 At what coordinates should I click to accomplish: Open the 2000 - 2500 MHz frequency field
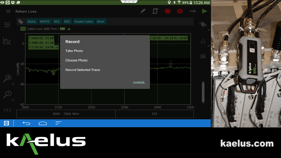(66, 114)
